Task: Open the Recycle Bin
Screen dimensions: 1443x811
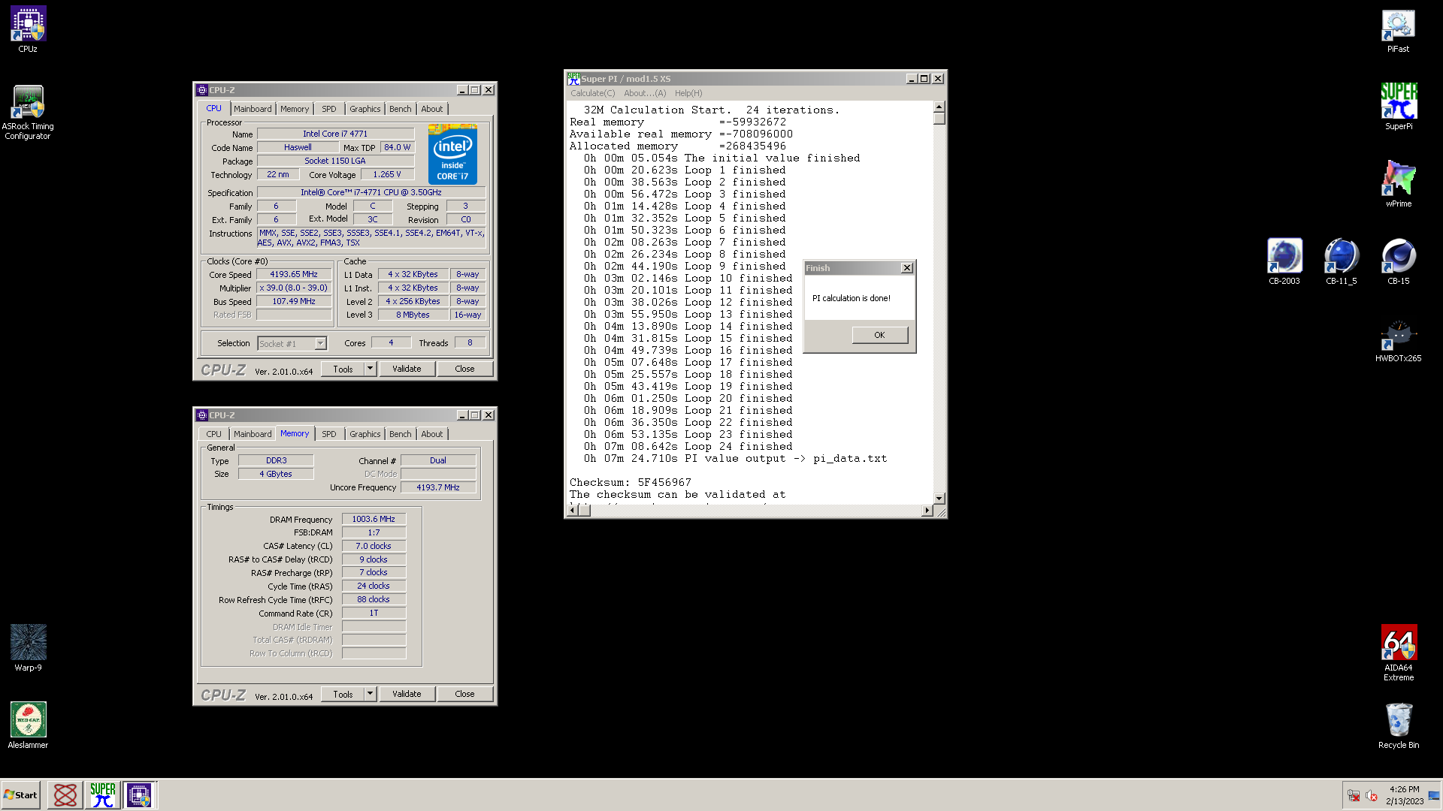Action: pyautogui.click(x=1398, y=725)
